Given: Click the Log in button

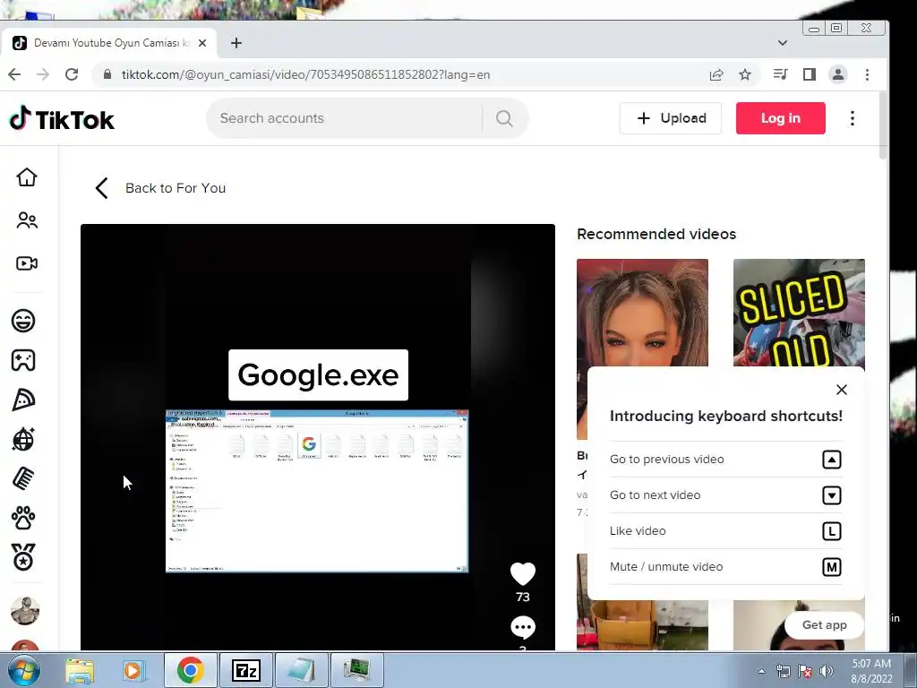Looking at the screenshot, I should [x=781, y=118].
